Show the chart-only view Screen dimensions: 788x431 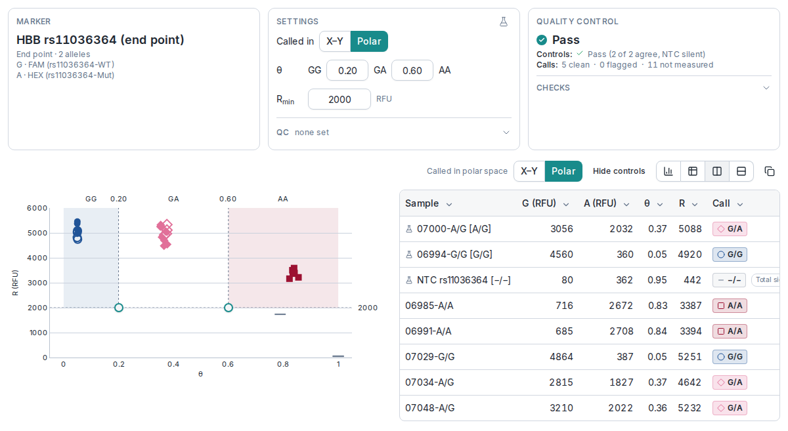pos(668,171)
